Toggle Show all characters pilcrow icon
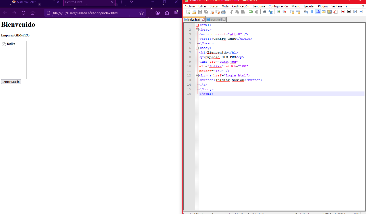 (x=312, y=12)
